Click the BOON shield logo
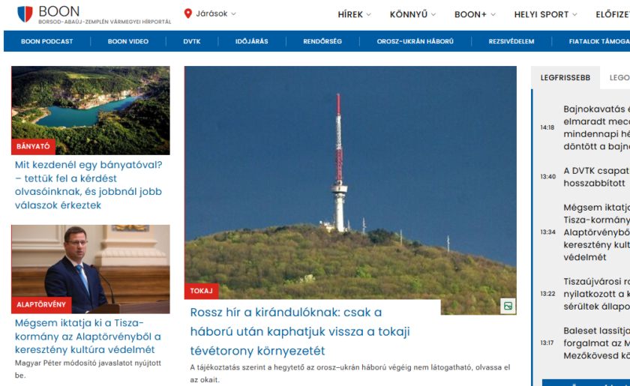This screenshot has width=630, height=386. click(x=25, y=14)
